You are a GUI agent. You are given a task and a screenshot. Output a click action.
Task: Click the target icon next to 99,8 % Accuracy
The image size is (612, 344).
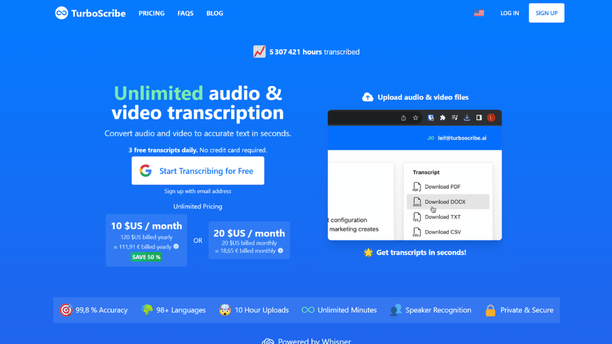click(66, 310)
